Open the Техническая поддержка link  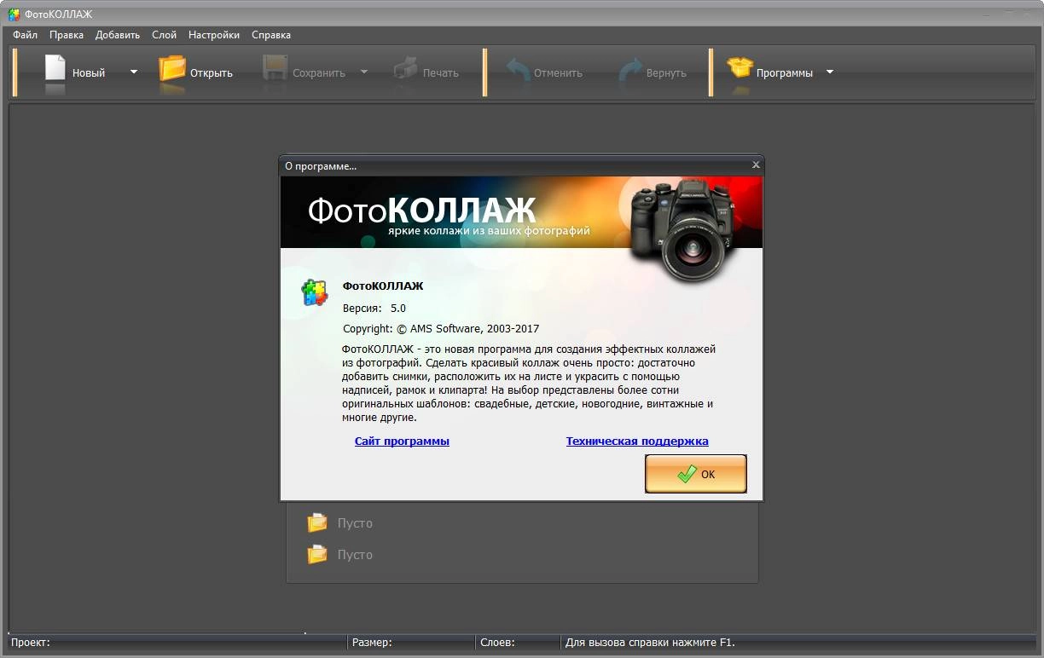637,441
